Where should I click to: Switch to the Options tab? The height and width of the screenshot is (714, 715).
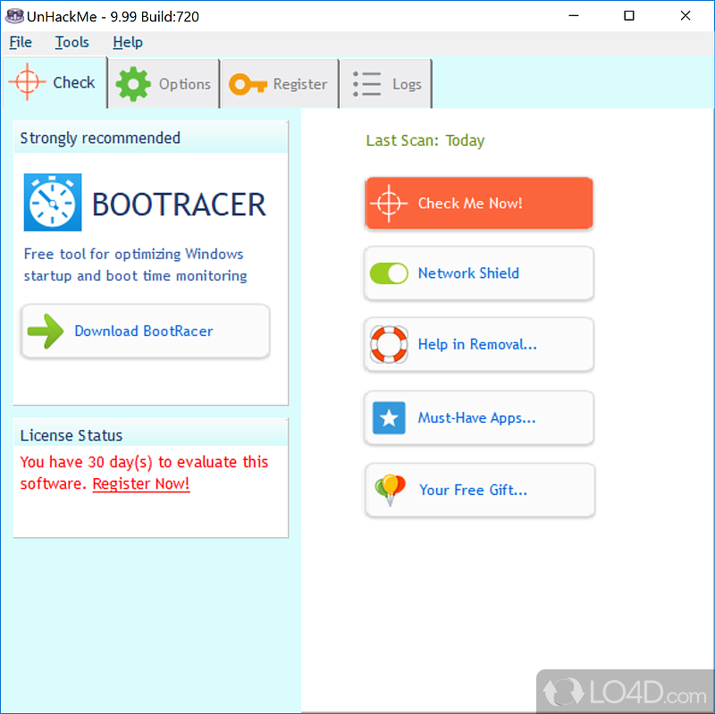tap(164, 84)
